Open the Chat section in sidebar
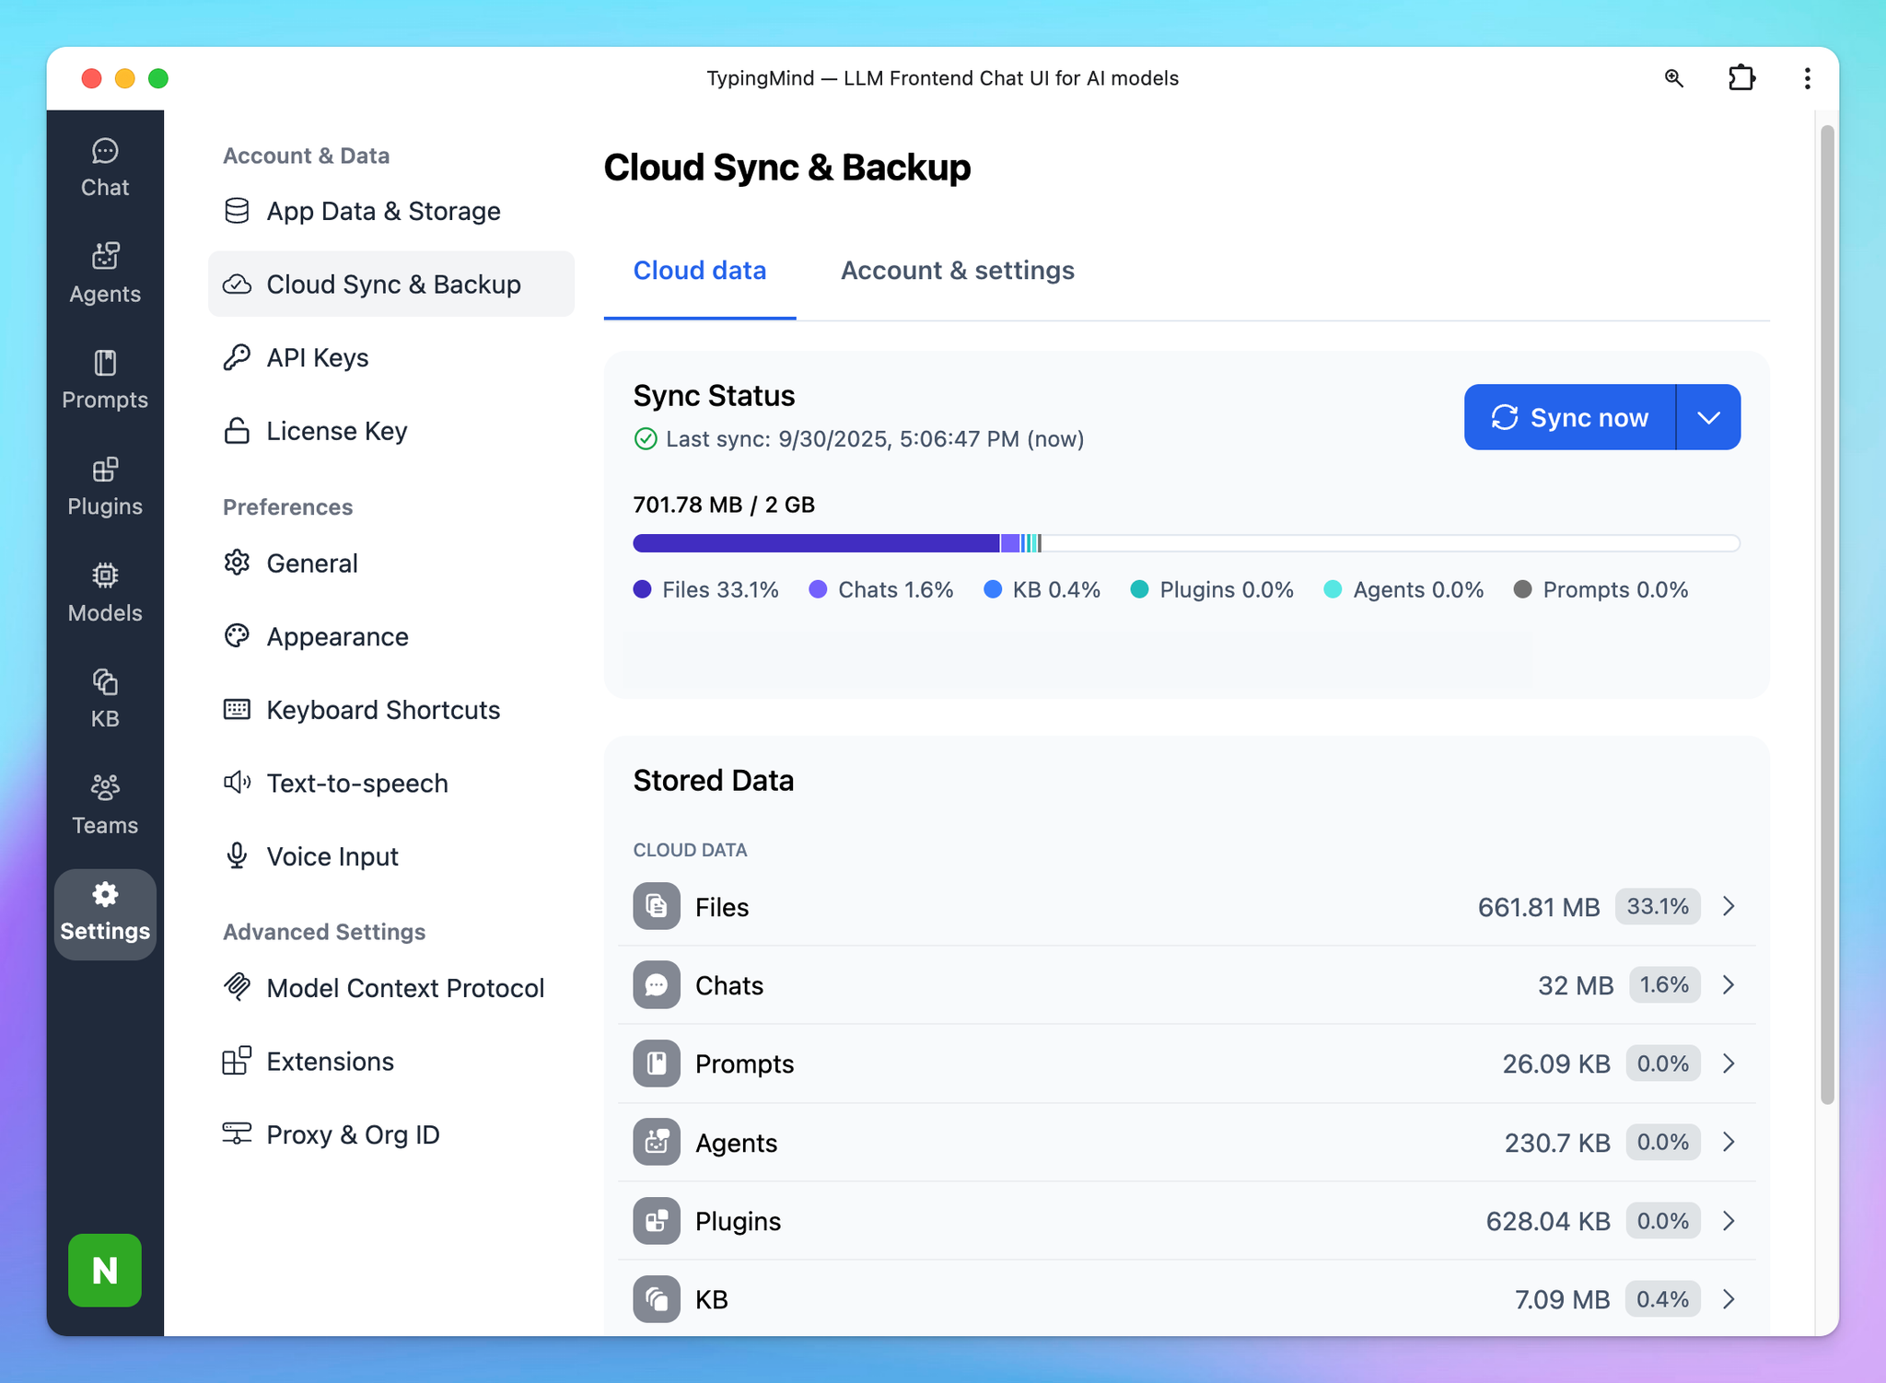This screenshot has width=1886, height=1383. [105, 168]
